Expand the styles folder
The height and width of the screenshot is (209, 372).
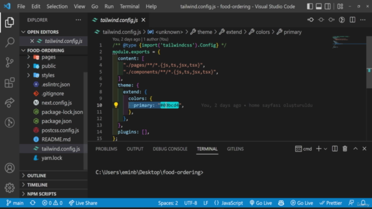click(48, 75)
